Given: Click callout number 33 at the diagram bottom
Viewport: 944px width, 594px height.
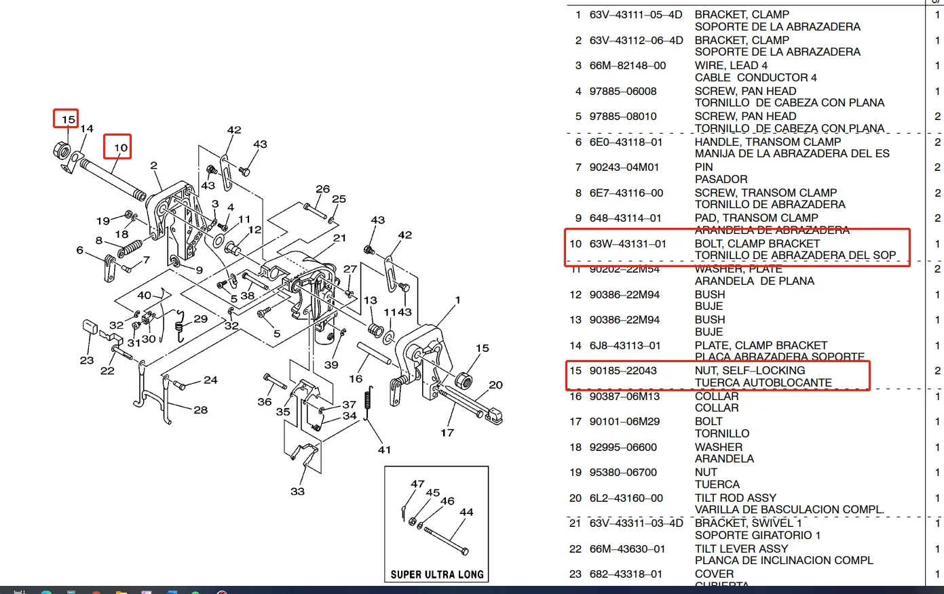Looking at the screenshot, I should coord(297,492).
